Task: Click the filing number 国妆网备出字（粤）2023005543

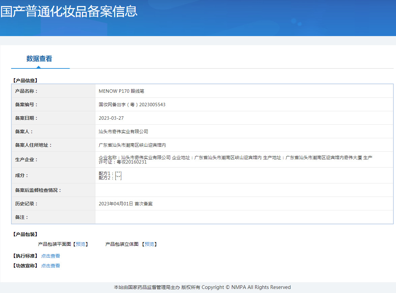Action: (x=132, y=105)
